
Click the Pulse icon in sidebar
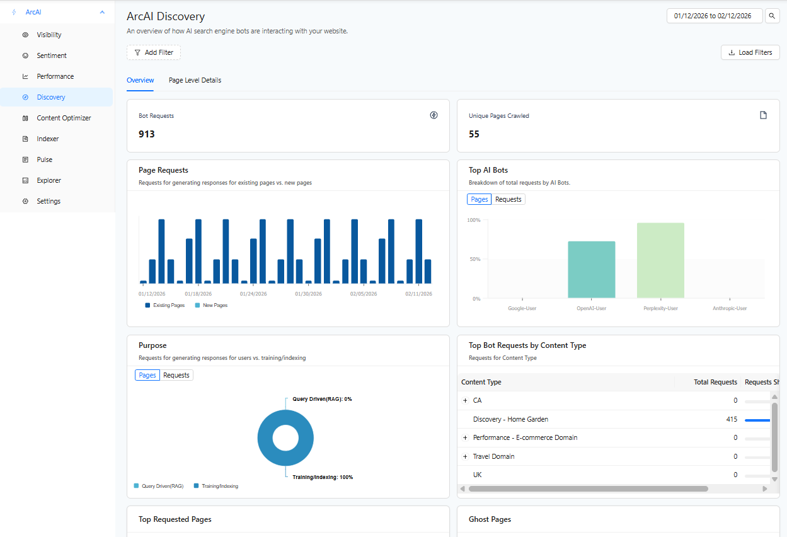[x=25, y=160]
